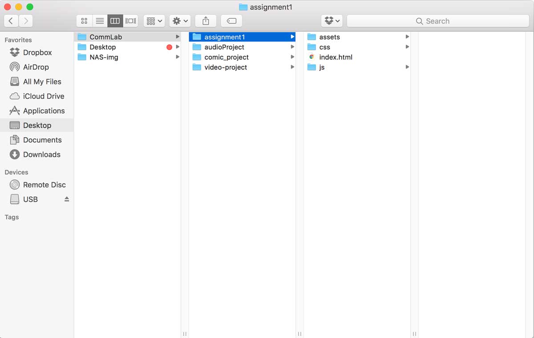534x338 pixels.
Task: Expand the js folder arrow
Action: point(407,67)
